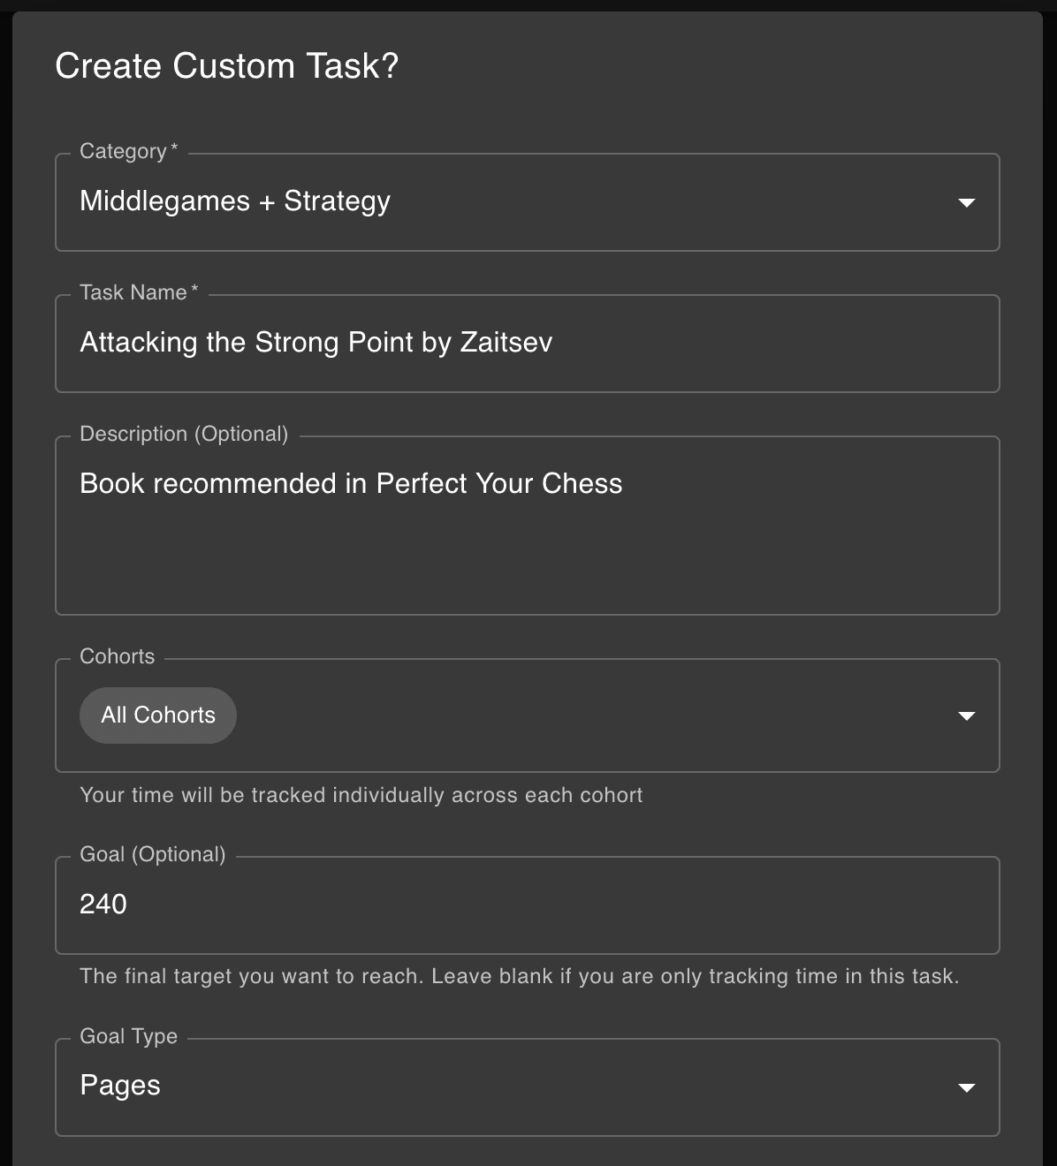Click the Goal (Optional) label
The height and width of the screenshot is (1166, 1057).
(x=152, y=855)
